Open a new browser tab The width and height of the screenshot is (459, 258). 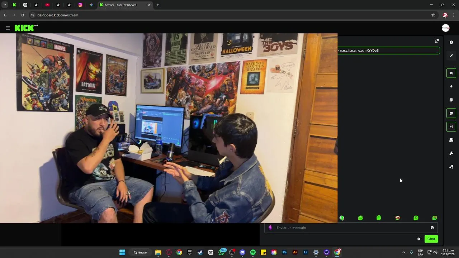coord(157,5)
